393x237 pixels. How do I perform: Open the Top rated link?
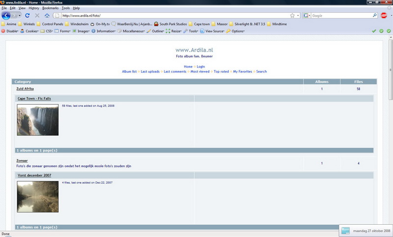[x=222, y=71]
